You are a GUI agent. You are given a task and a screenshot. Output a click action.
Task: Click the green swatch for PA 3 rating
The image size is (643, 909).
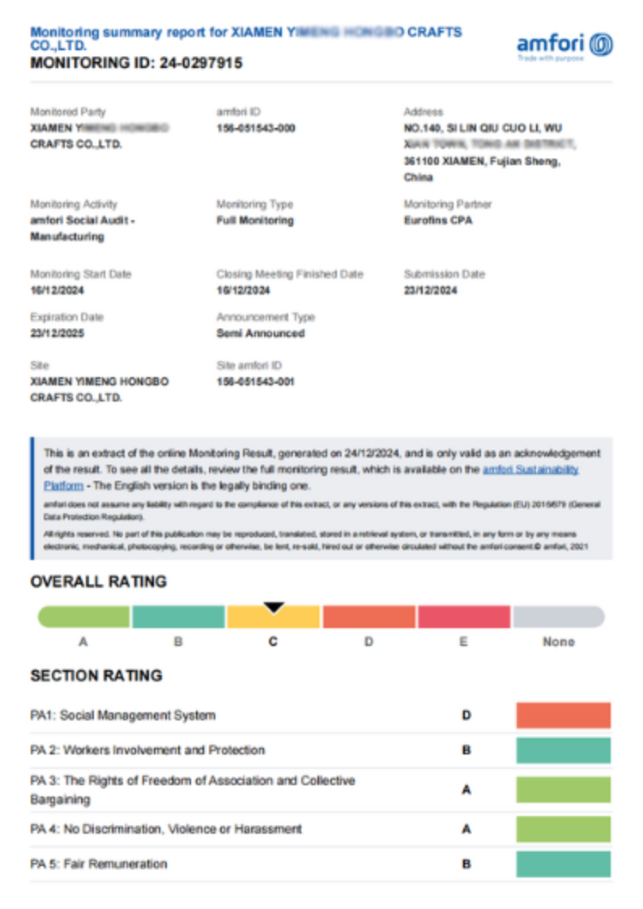point(564,789)
